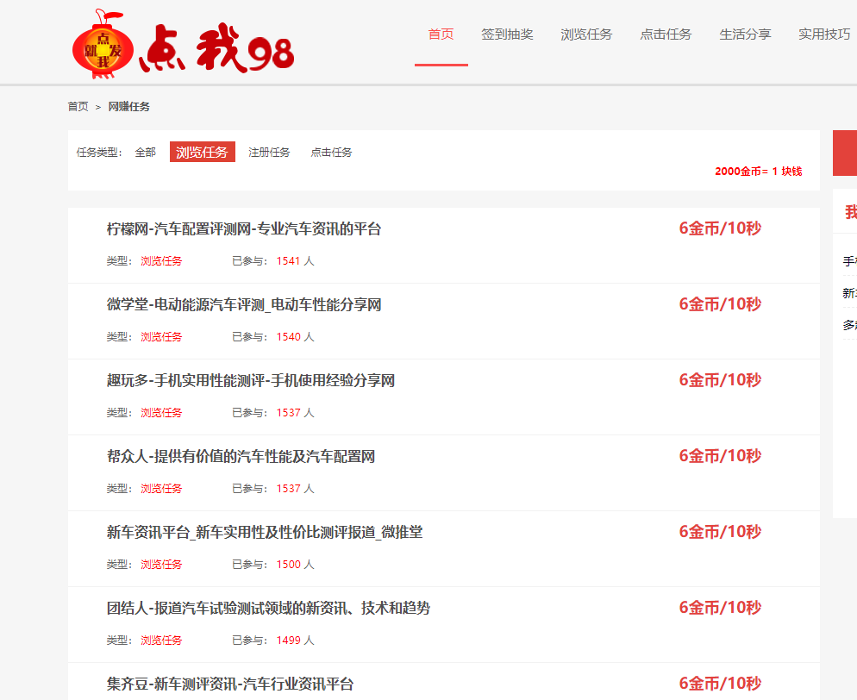Open the 团结人 汽车试验测试 task
The height and width of the screenshot is (700, 857).
268,609
